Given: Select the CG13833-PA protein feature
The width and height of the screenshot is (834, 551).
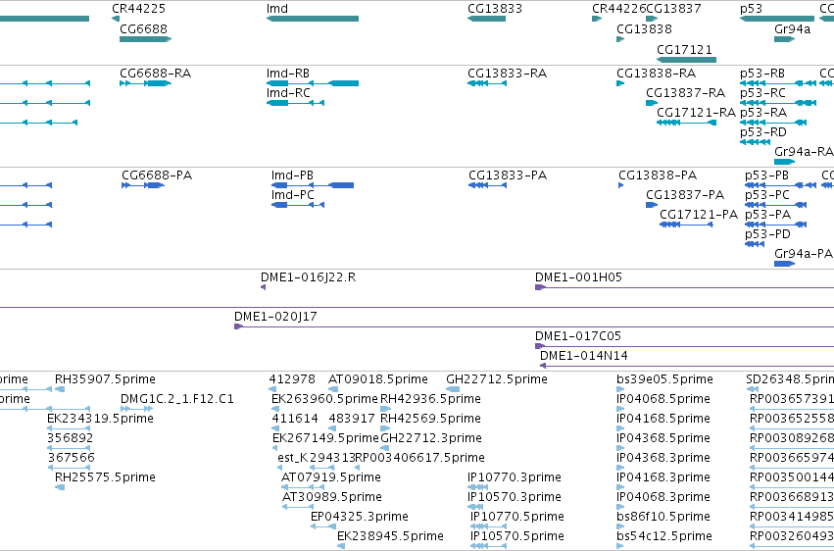Looking at the screenshot, I should [x=487, y=185].
